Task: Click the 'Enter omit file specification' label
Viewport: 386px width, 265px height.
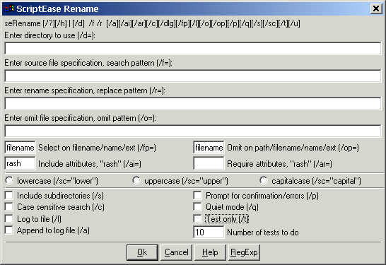Action: click(81, 118)
